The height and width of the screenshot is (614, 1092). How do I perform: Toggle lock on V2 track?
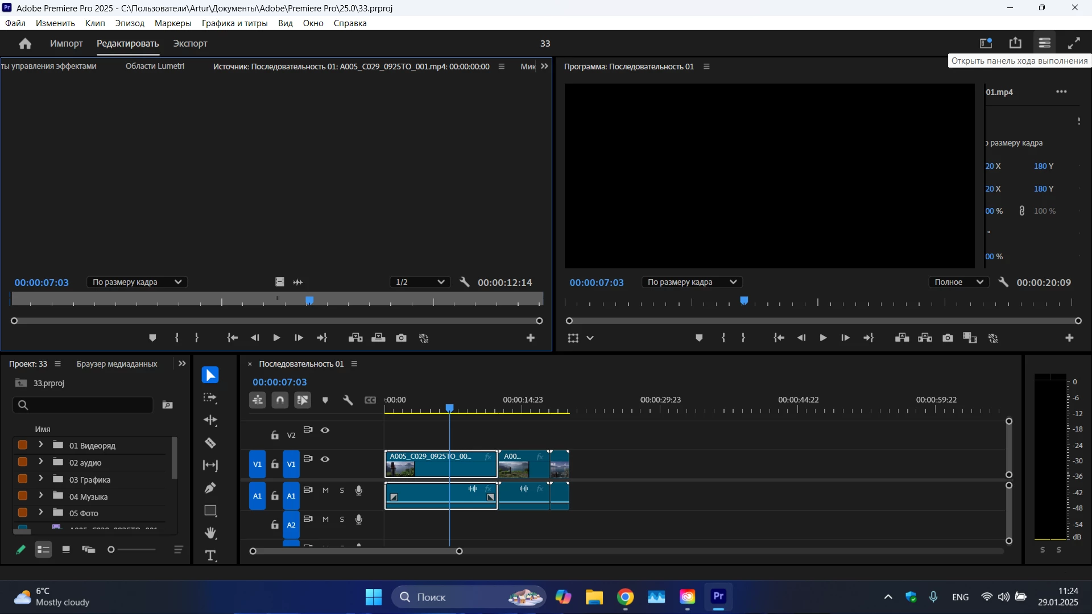[x=275, y=435]
